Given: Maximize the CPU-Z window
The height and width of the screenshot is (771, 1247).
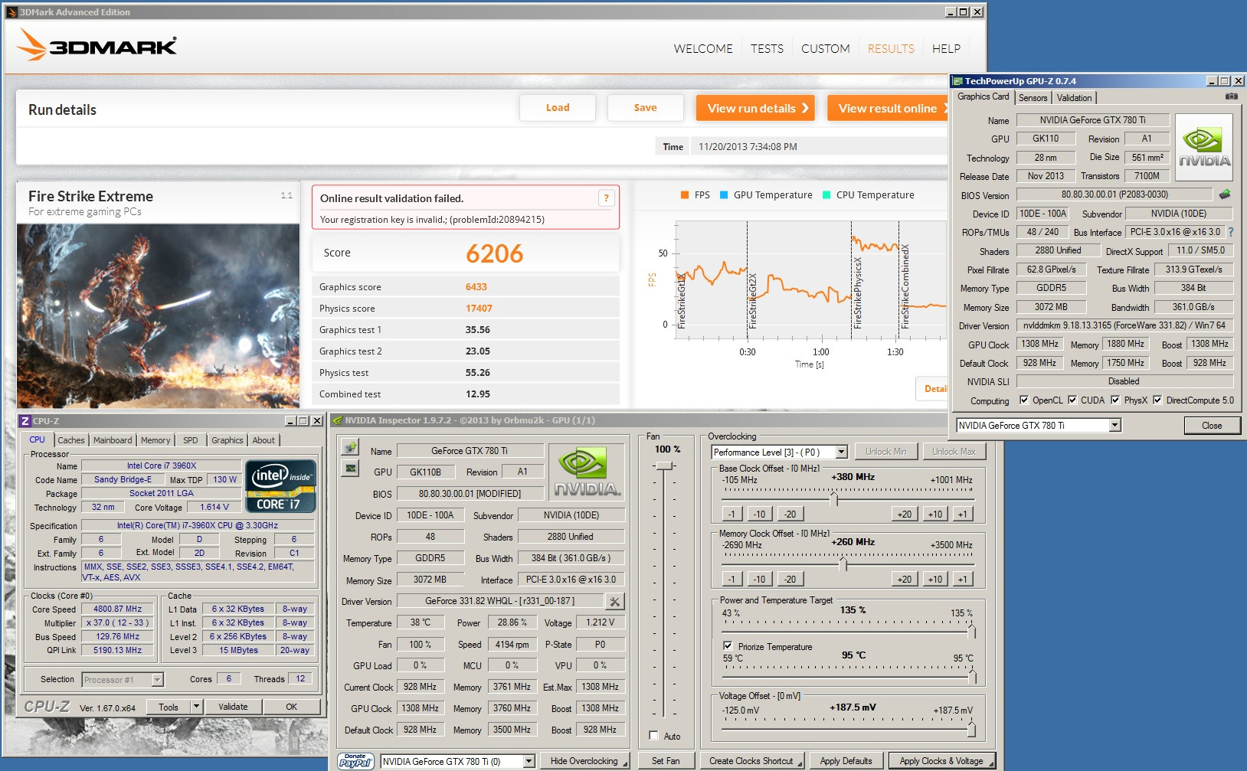Looking at the screenshot, I should 303,421.
